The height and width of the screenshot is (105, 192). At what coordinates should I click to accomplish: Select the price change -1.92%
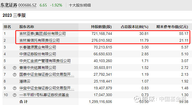click(56, 5)
